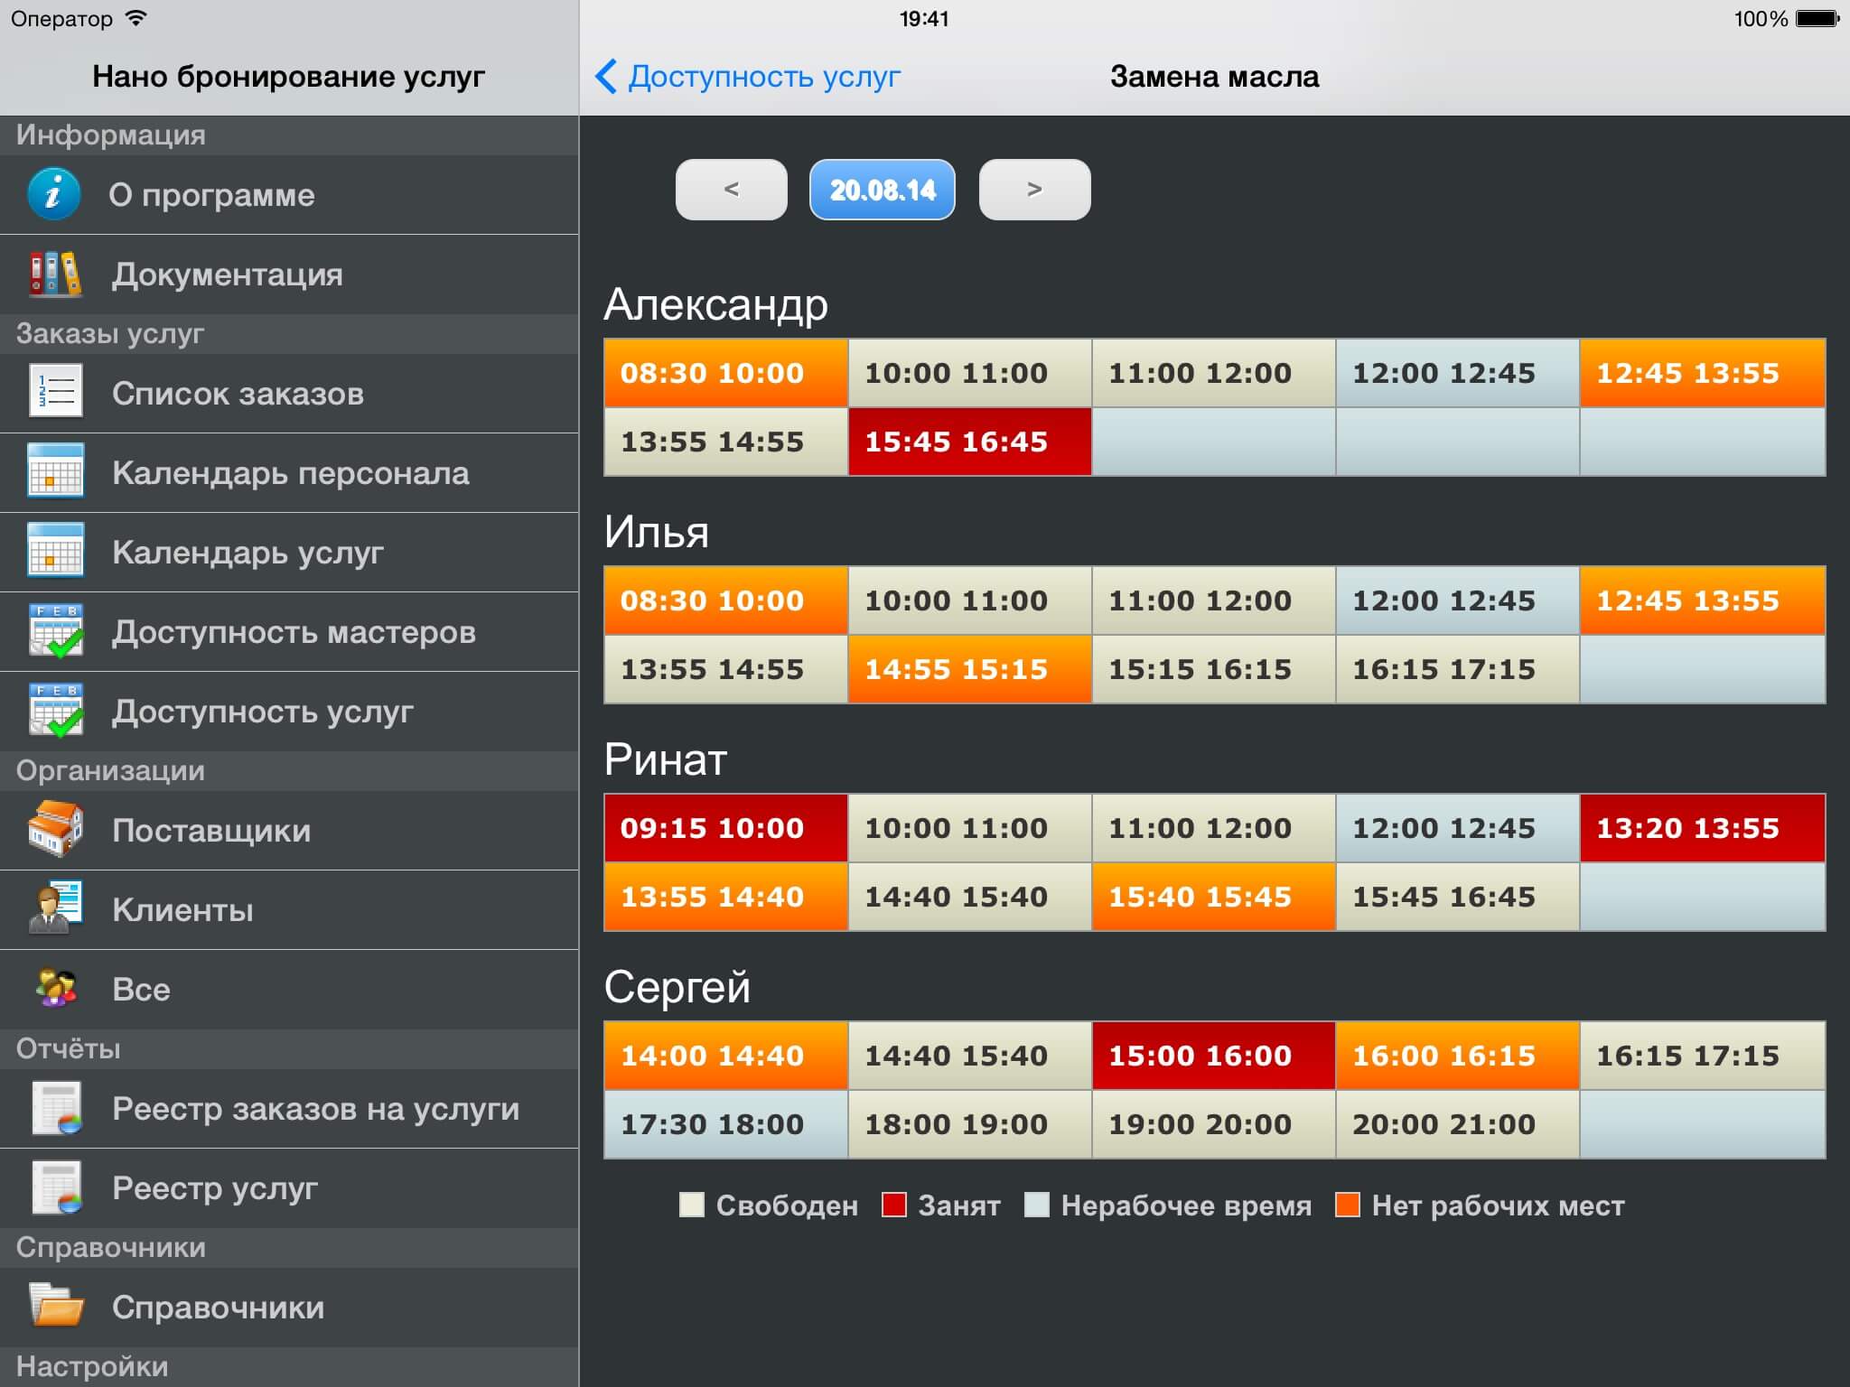Go to the previous day with the < button
Viewport: 1850px width, 1387px height.
(x=731, y=190)
